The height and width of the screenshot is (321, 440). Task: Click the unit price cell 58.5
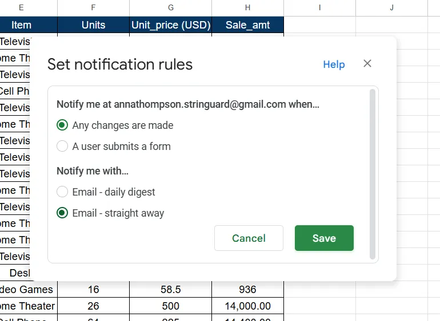[x=171, y=289]
